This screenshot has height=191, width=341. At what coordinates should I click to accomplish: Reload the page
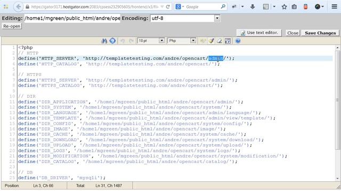click(168, 7)
